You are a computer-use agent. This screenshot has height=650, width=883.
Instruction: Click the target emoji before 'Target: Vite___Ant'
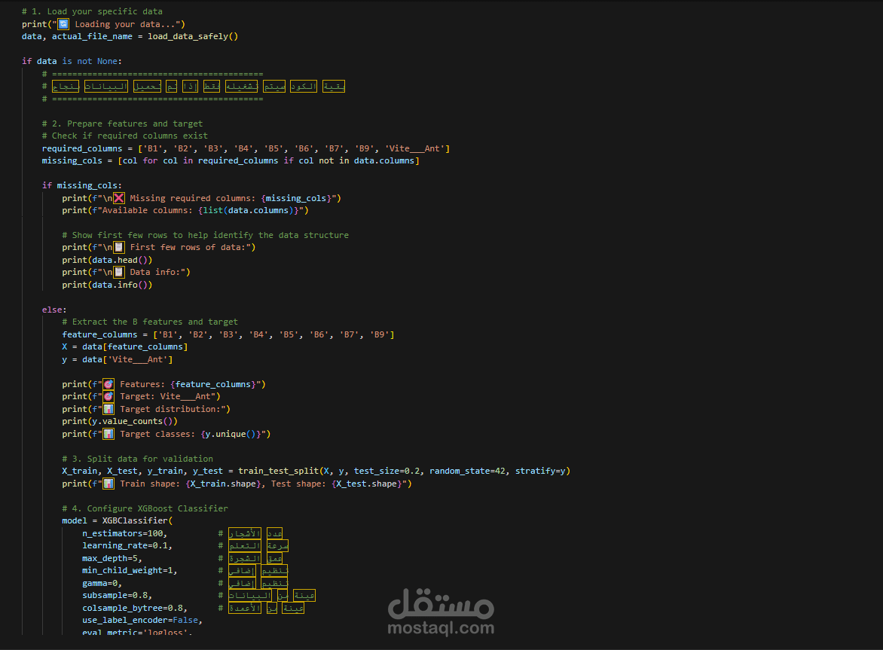(x=108, y=396)
